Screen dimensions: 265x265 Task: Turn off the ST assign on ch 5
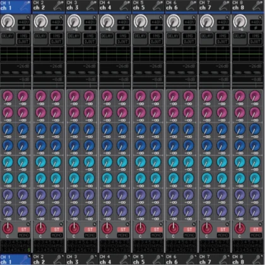[x=156, y=230]
